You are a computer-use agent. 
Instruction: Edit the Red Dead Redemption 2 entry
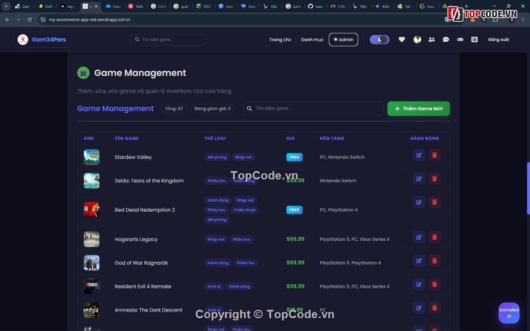[x=419, y=202]
